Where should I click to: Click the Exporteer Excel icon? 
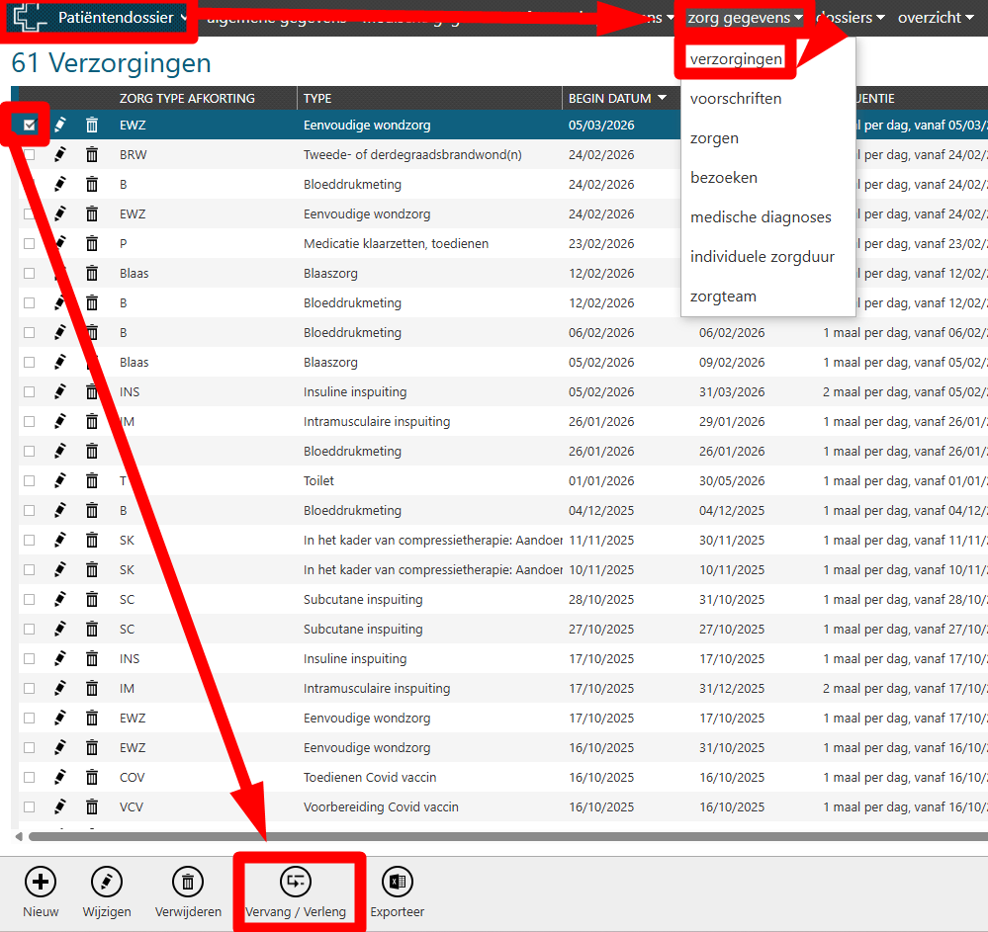tap(397, 882)
